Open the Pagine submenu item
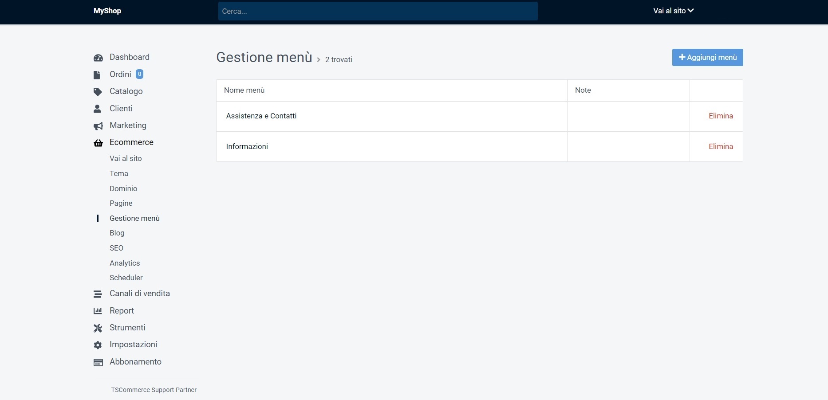Screen dimensions: 828x400 coord(121,203)
